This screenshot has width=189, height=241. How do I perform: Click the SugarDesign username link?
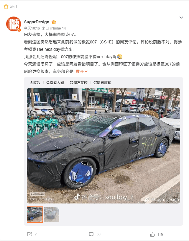37,22
